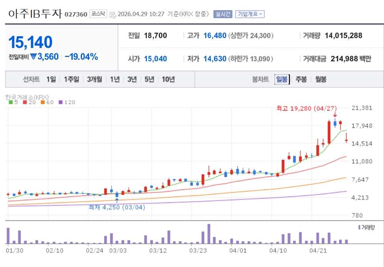384x267 pixels.
Task: Switch to the 1일 line chart
Action: (x=51, y=79)
